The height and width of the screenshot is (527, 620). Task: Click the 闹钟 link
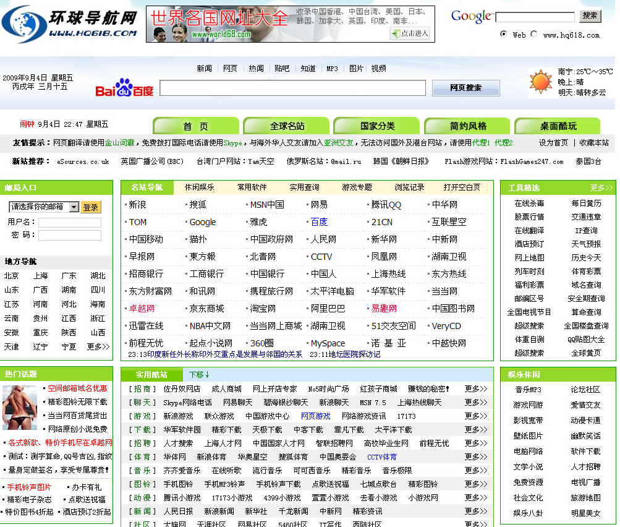point(27,124)
